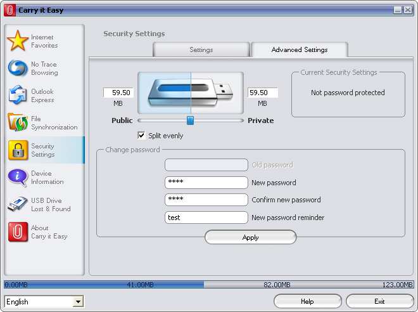Click the Security Settings padlock icon
Screen dimensions: 418x312
pyautogui.click(x=18, y=150)
